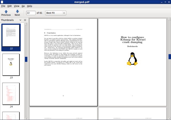Close the merged.pdf window
171x120 pixels.
pyautogui.click(x=169, y=2)
